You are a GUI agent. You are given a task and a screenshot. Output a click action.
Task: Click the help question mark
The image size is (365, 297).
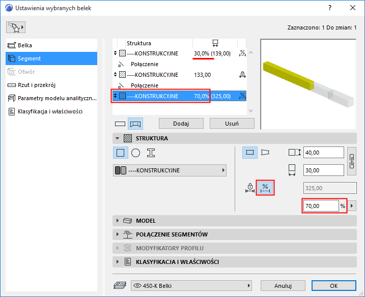[329, 8]
